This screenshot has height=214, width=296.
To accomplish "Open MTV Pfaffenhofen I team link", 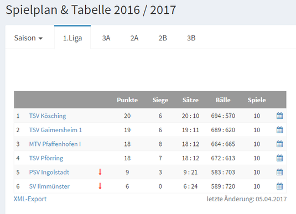I will click(55, 144).
